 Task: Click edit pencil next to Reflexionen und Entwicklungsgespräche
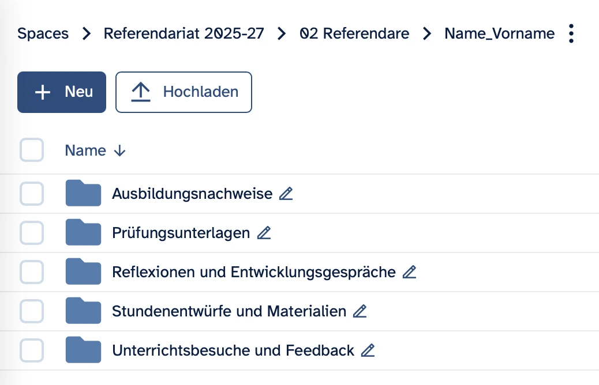409,272
